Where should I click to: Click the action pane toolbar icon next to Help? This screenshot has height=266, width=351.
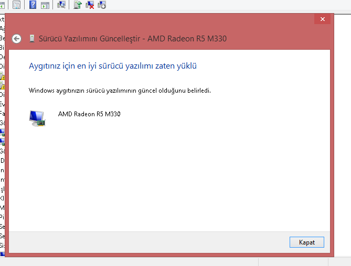45,5
